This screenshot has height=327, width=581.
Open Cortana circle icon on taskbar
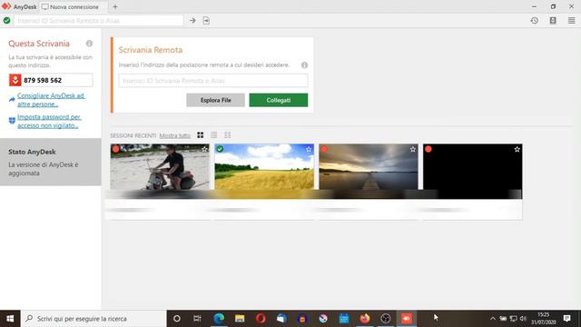[x=177, y=319]
